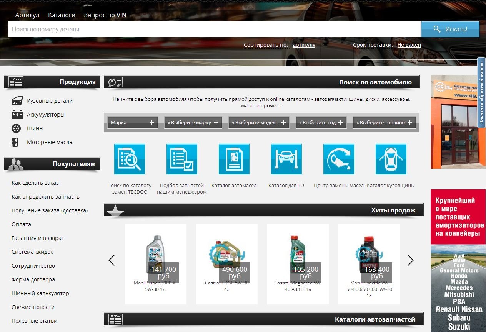This screenshot has width=486, height=332.
Task: Click the Motul Specific VW 504.00/507.00 title
Action: 369,289
